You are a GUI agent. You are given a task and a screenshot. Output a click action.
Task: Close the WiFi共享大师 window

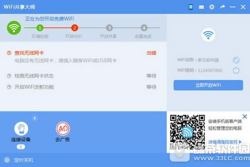243,7
